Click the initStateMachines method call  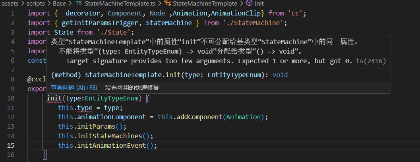pyautogui.click(x=108, y=136)
